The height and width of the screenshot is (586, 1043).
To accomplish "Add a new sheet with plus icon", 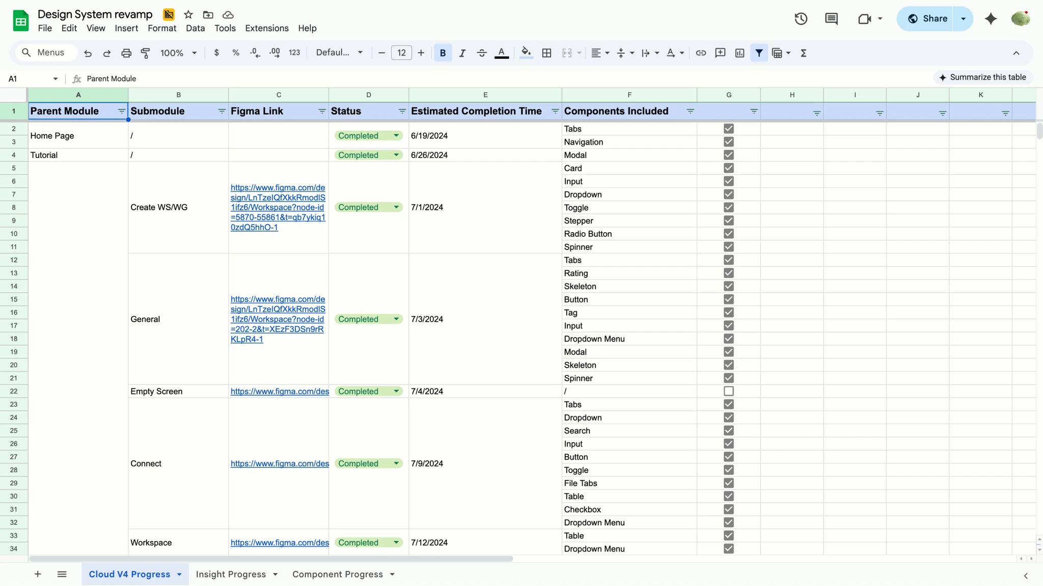I will click(38, 574).
